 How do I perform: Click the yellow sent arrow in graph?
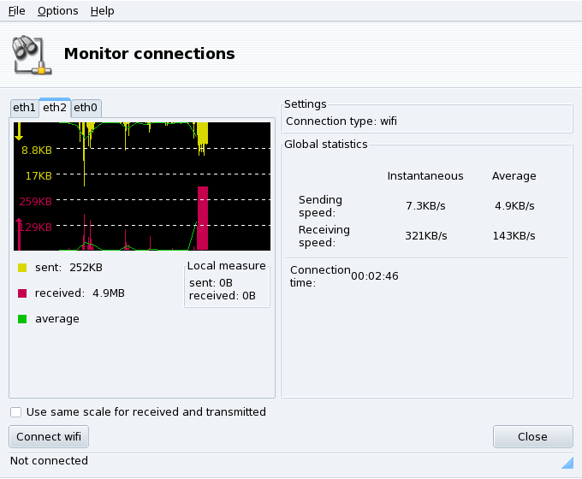tap(19, 131)
